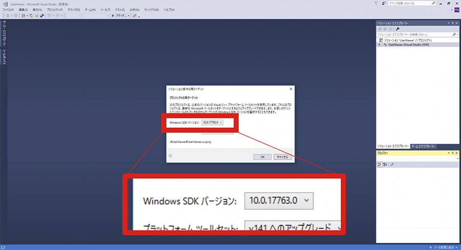Click the Solution Explorer home icon

[x=390, y=29]
